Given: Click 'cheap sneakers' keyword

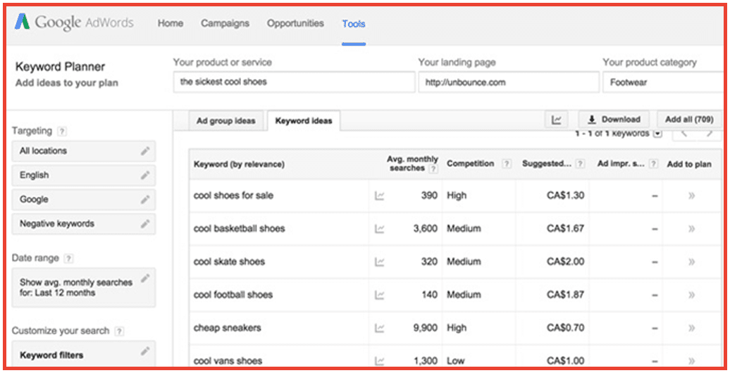Looking at the screenshot, I should pyautogui.click(x=227, y=328).
